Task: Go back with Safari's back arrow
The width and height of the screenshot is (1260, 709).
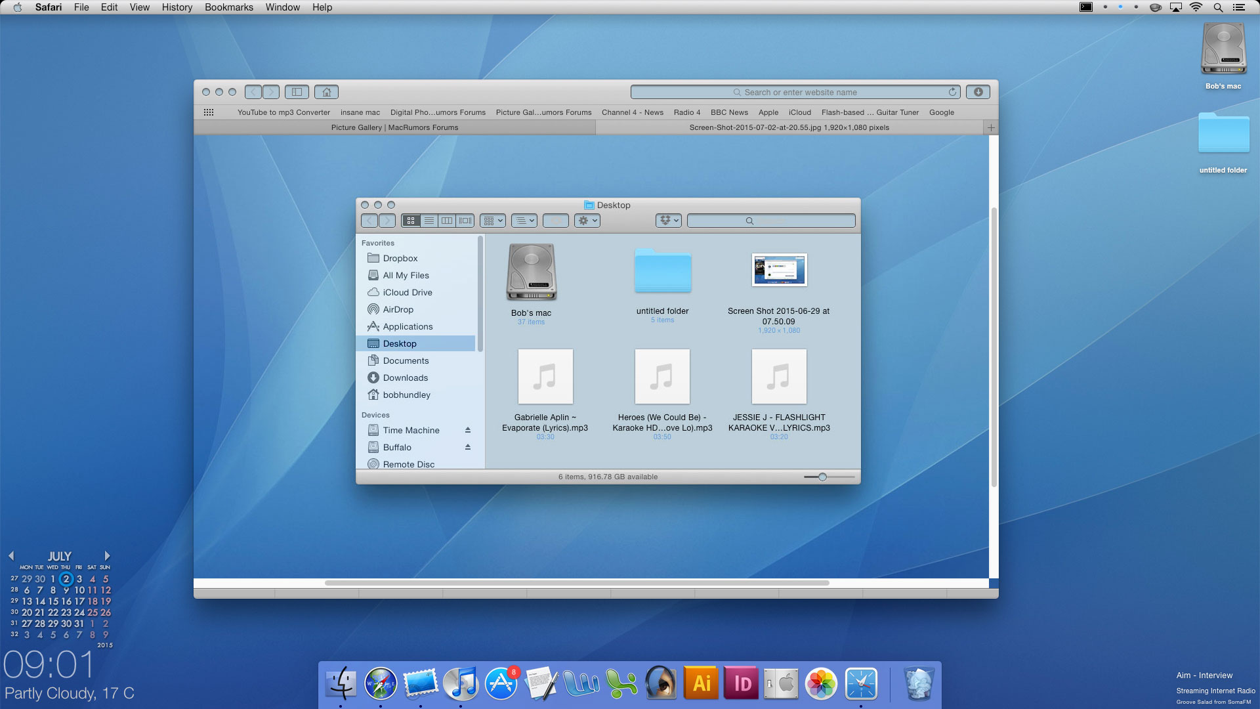Action: point(253,92)
